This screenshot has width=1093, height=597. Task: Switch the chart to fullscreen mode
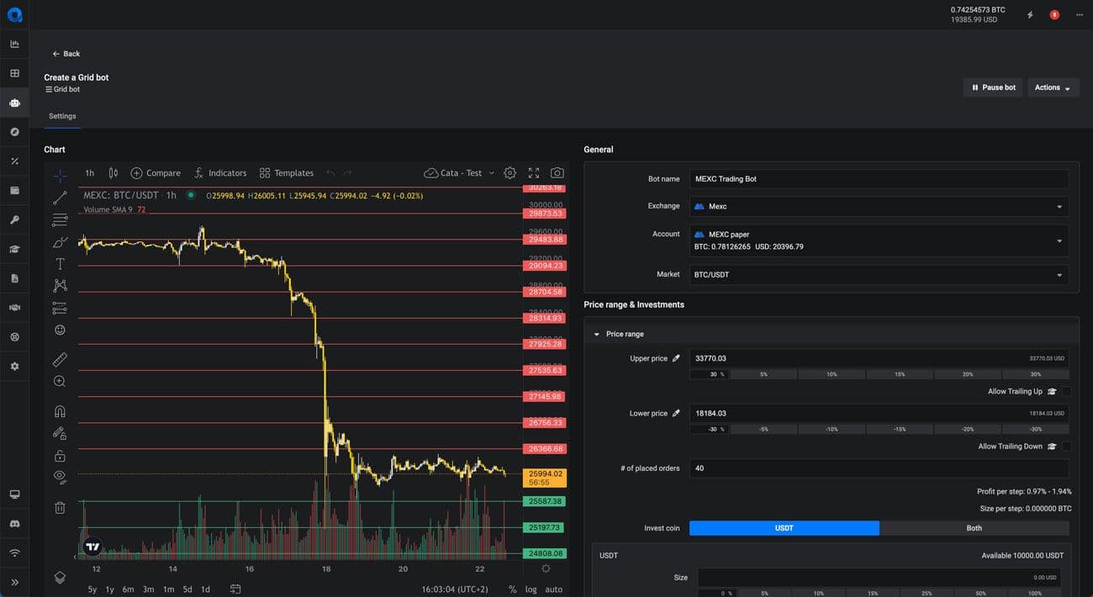[534, 173]
